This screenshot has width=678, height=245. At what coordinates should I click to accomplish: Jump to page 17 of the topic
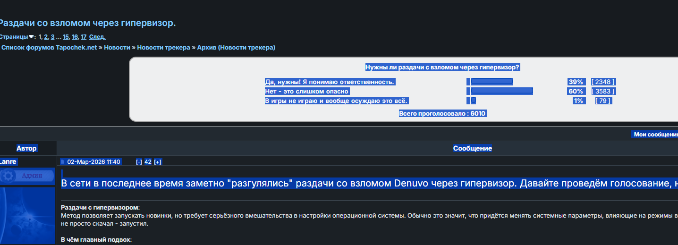[83, 37]
